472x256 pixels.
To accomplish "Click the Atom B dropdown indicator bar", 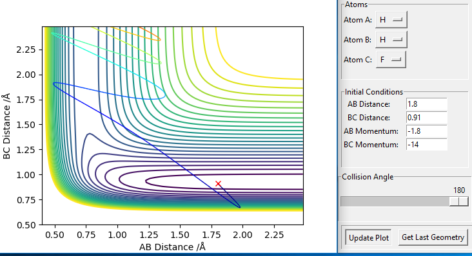I will click(397, 39).
